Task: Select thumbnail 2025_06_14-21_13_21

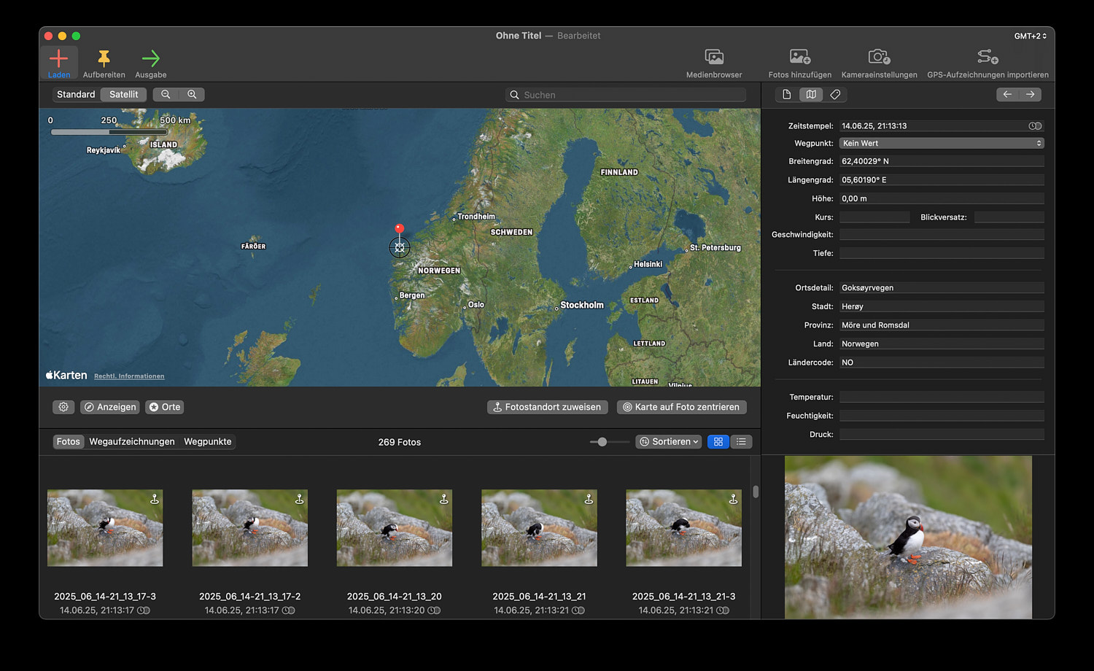Action: (539, 528)
